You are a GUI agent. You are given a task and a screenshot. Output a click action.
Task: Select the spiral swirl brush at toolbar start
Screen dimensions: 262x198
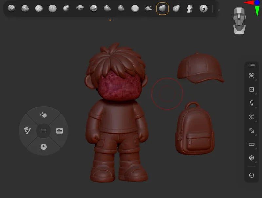tap(11, 8)
